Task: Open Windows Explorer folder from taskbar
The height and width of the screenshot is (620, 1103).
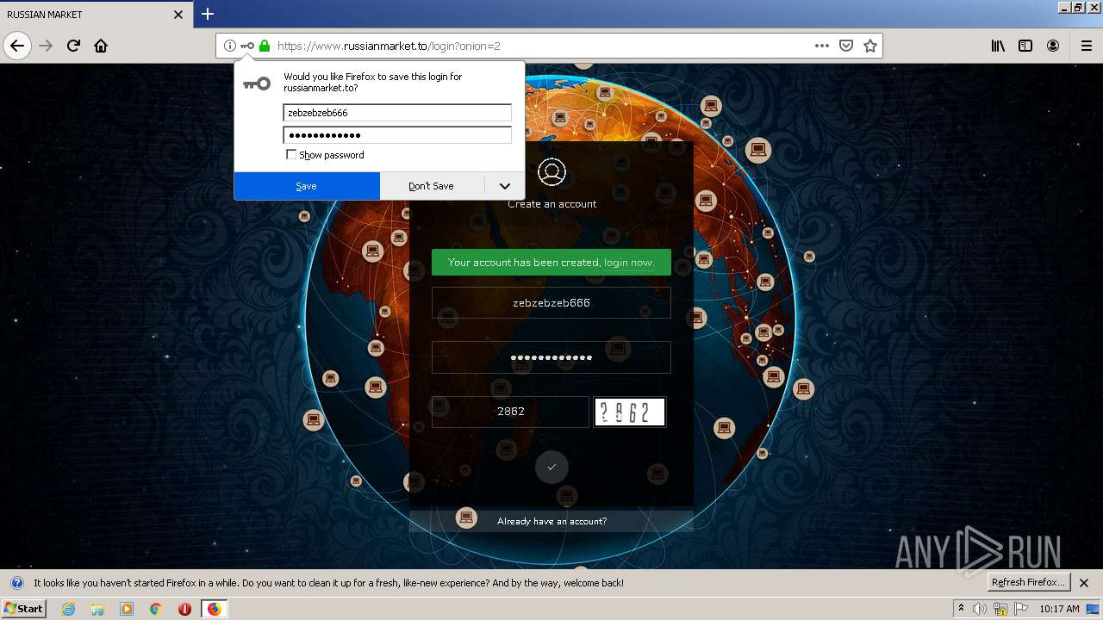Action: (x=97, y=609)
